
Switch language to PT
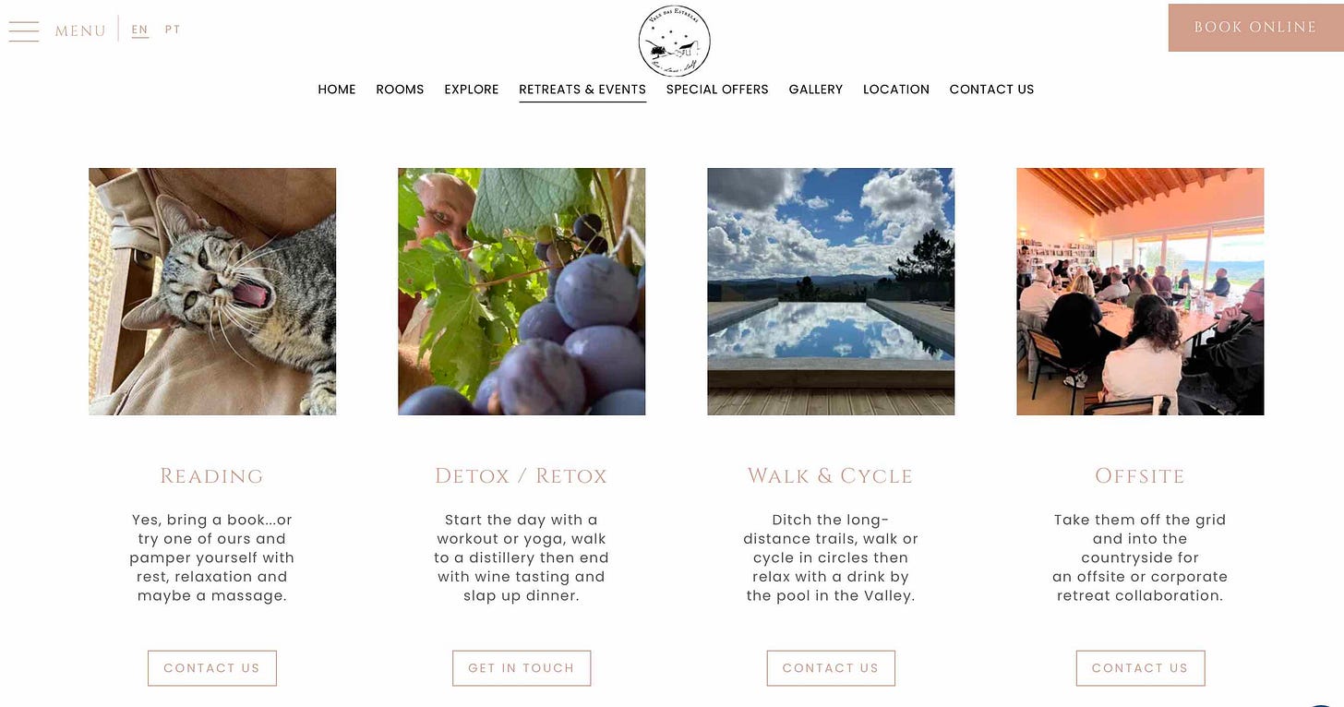pyautogui.click(x=173, y=30)
